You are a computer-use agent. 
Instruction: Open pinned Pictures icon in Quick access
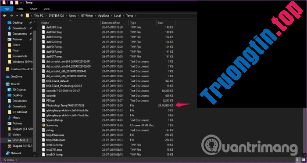[x=9, y=40]
